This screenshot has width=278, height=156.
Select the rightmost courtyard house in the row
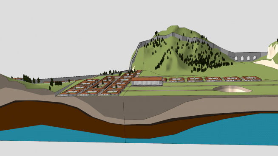point(251,79)
